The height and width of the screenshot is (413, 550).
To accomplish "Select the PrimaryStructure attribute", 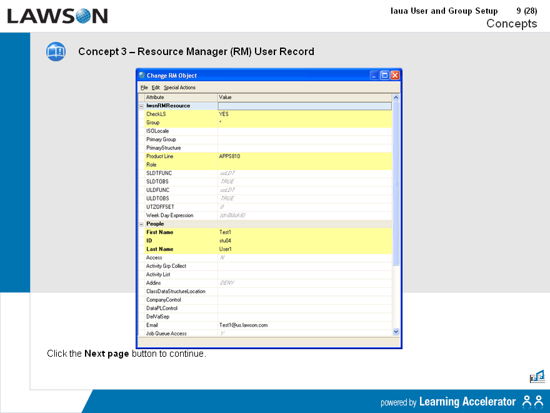I will click(164, 148).
